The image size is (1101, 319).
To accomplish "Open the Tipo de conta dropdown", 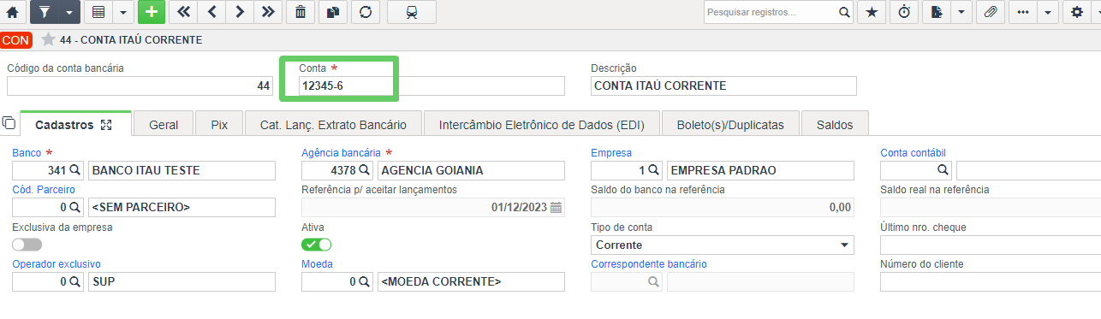I will (723, 245).
